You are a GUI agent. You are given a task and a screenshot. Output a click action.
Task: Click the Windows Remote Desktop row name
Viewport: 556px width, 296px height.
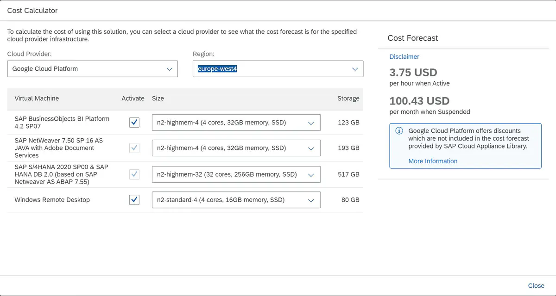coord(52,200)
